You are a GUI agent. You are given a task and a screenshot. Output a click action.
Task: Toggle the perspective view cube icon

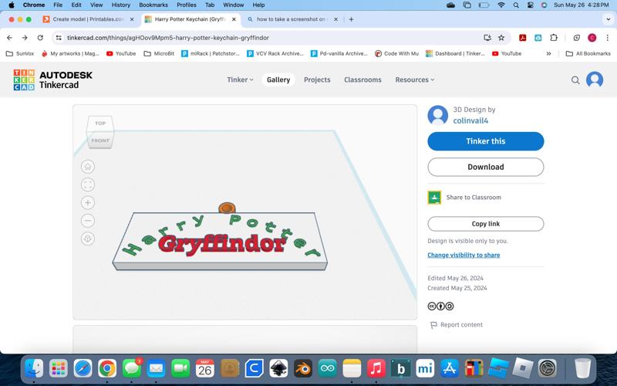click(88, 239)
